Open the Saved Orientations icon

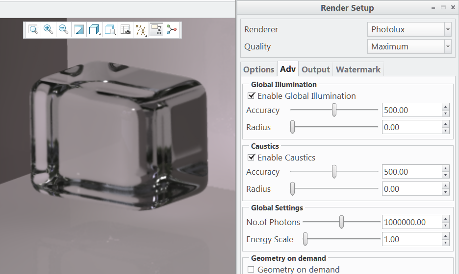(110, 30)
